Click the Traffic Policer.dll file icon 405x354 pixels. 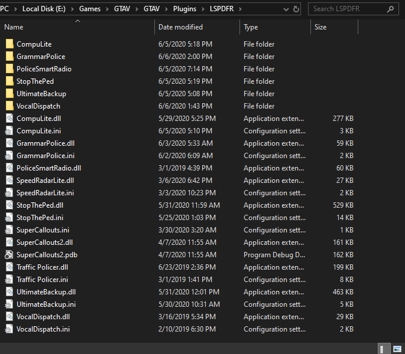tap(9, 267)
